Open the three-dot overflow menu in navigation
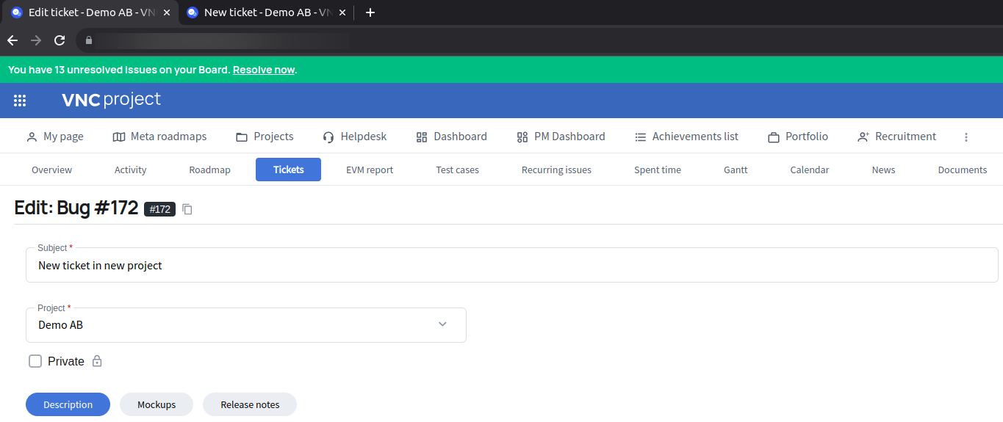The width and height of the screenshot is (1003, 422). [966, 137]
